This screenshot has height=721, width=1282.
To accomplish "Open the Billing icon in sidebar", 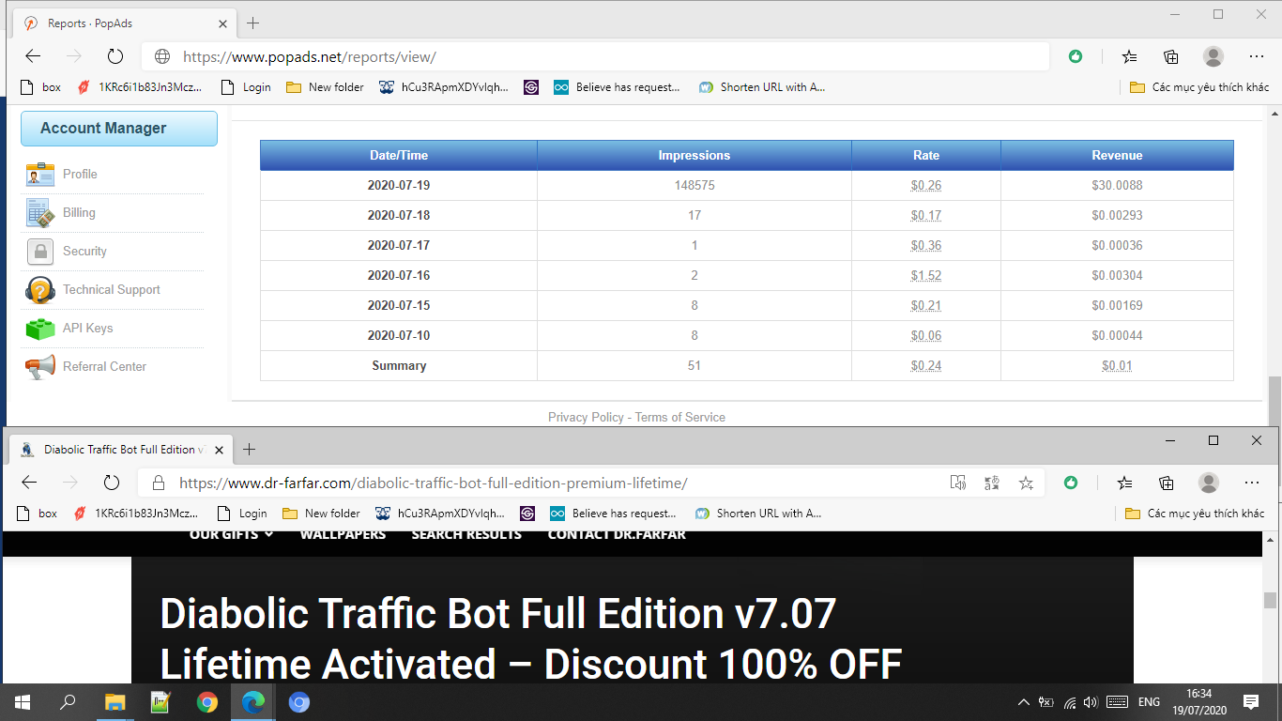I will (40, 213).
